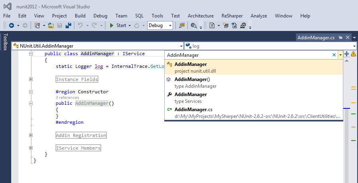Screen dimensions: 358x183
Task: Clear the AddinManager search text
Action: pos(334,55)
